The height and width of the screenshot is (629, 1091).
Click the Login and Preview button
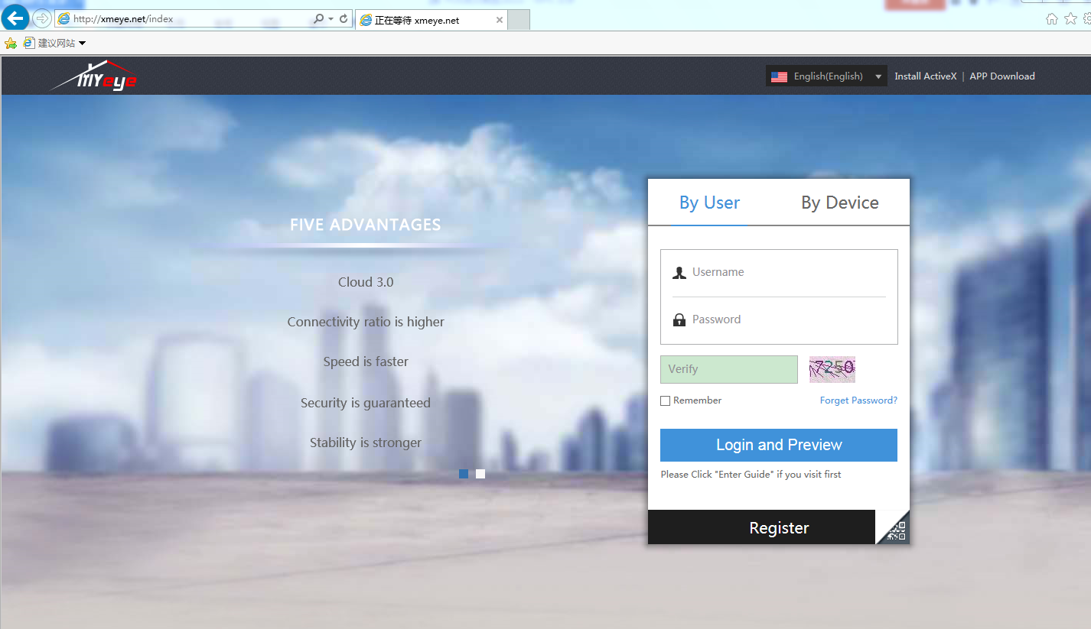tap(778, 445)
